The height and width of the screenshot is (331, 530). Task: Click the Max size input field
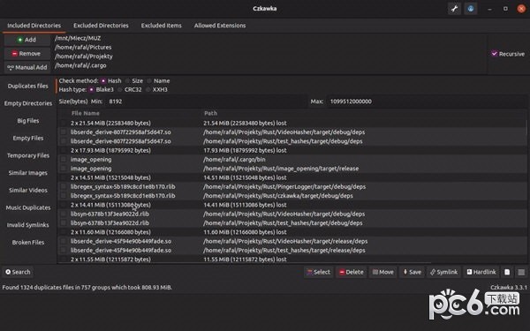[x=427, y=102]
